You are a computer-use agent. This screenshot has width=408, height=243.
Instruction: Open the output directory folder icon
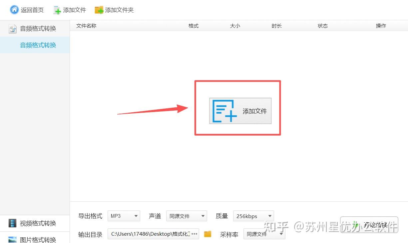click(207, 234)
